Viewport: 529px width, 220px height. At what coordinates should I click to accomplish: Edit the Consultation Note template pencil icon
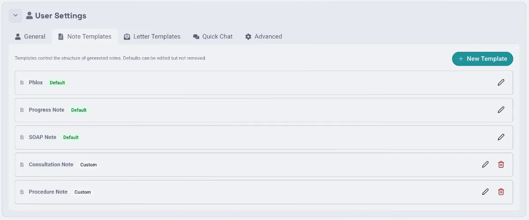click(485, 164)
